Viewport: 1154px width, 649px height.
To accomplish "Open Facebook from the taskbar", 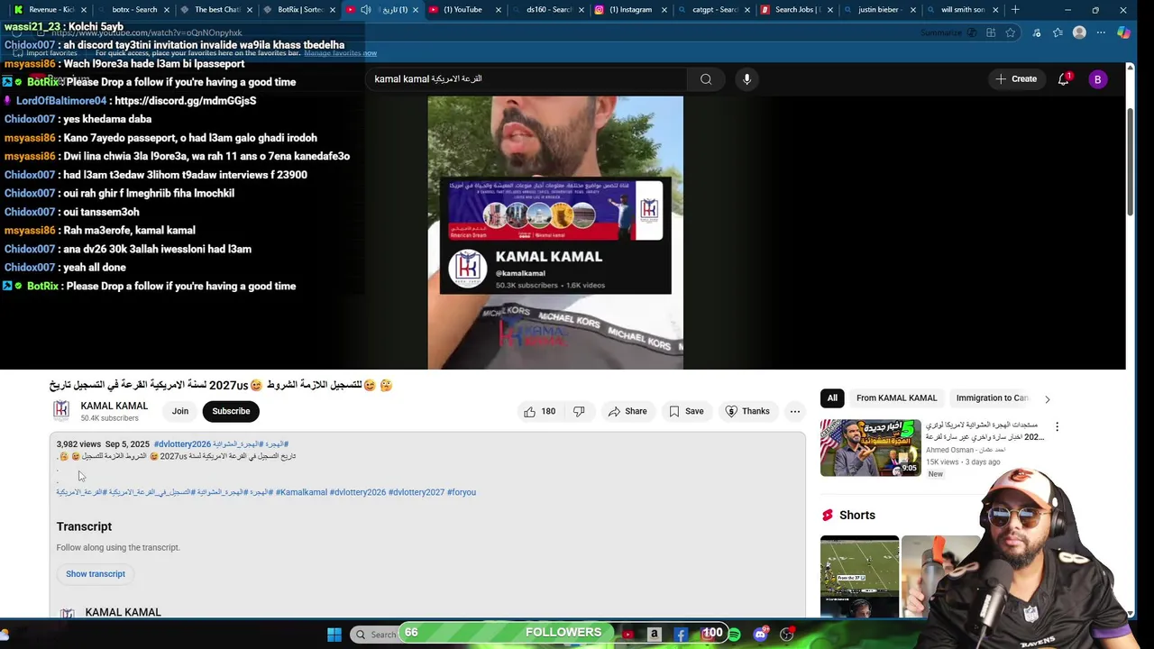I will pyautogui.click(x=681, y=635).
